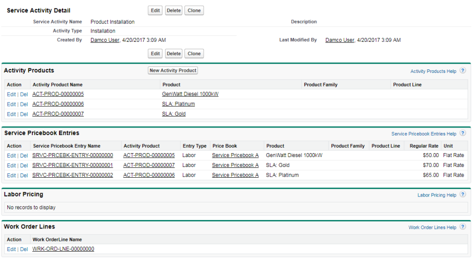This screenshot has height=258, width=472.
Task: Edit activity product ACT-PROD-00000006
Action: click(11, 104)
